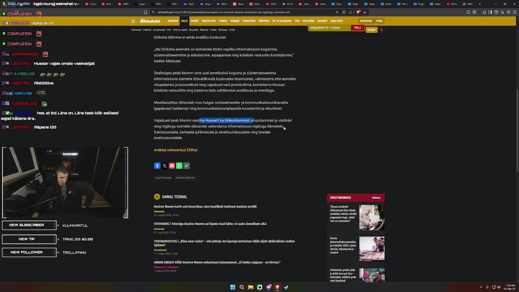519x292 pixels.
Task: Share the article via WhatsApp
Action: [179, 166]
